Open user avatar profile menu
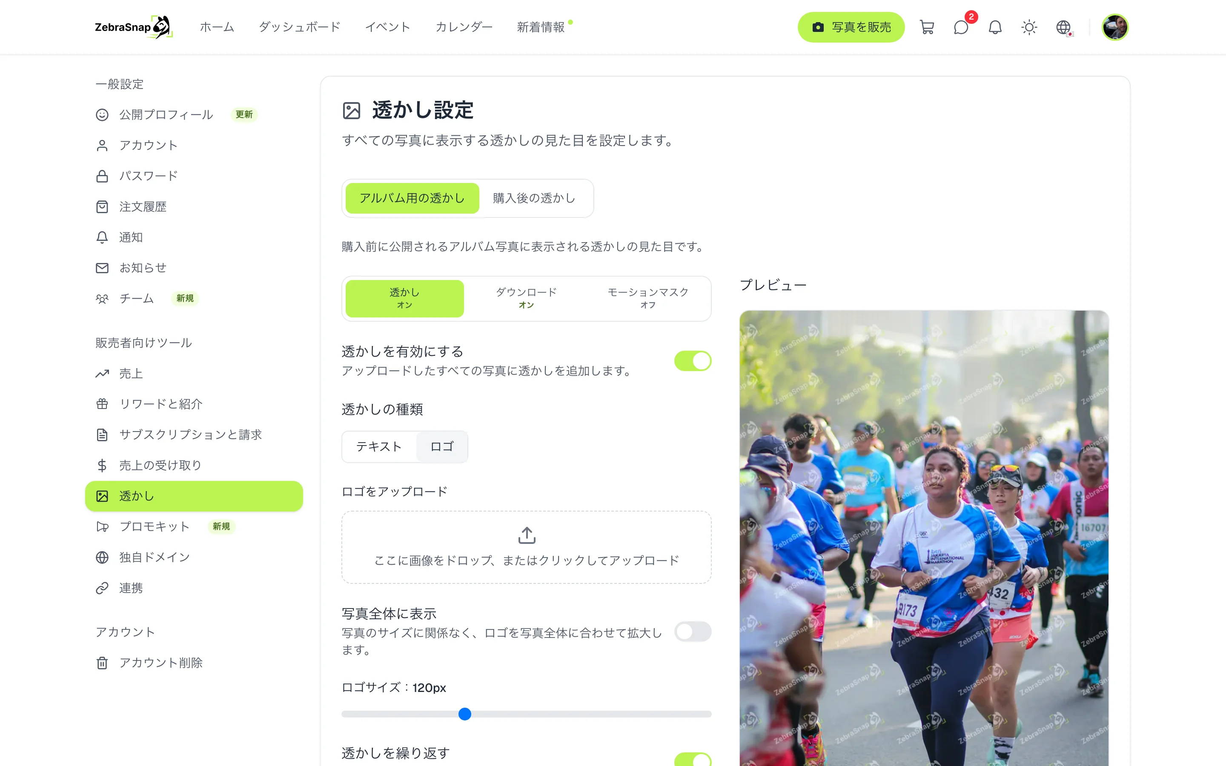Screen dimensions: 1226x766 [1115, 27]
